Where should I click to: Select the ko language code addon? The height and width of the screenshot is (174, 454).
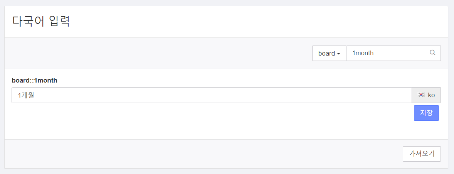[x=431, y=95]
